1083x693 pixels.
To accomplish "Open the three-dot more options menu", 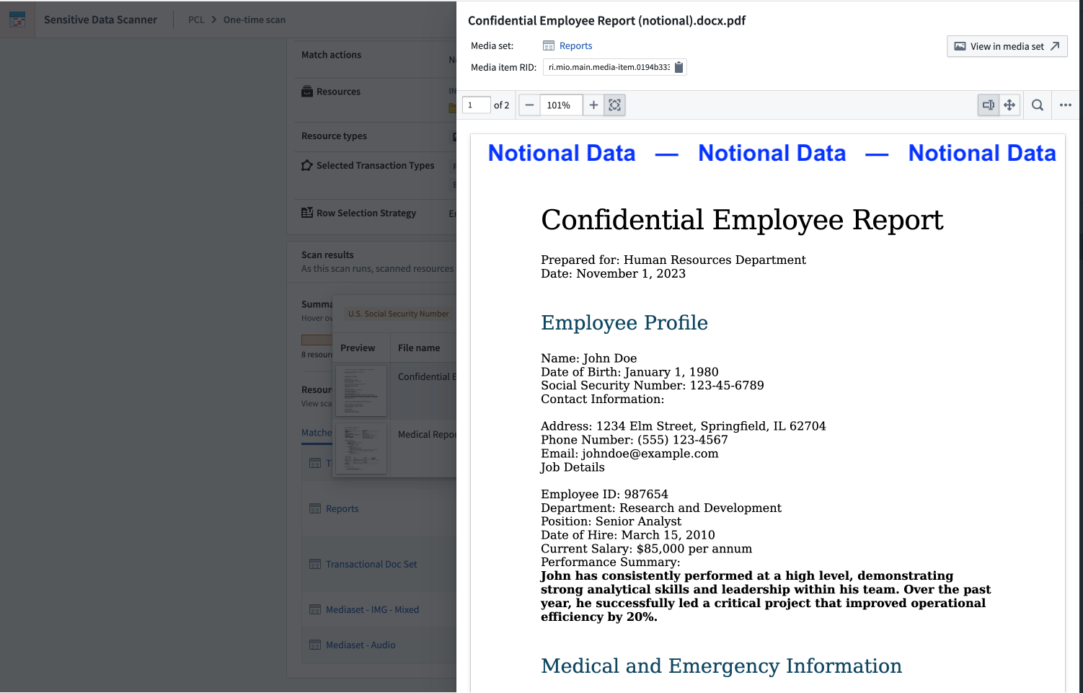I will pyautogui.click(x=1065, y=105).
